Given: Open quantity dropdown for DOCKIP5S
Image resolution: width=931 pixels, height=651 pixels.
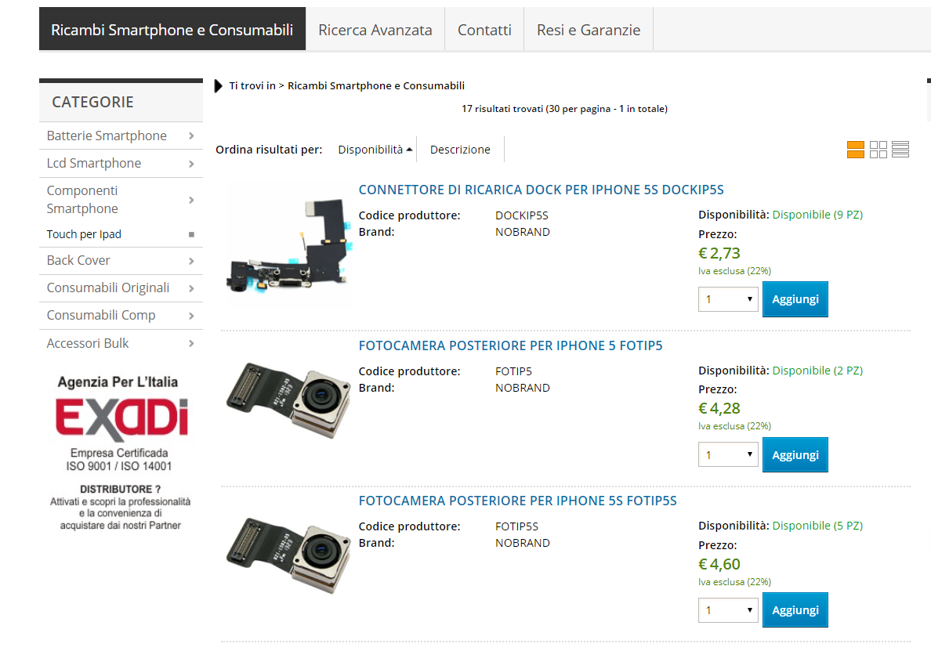Looking at the screenshot, I should 728,299.
